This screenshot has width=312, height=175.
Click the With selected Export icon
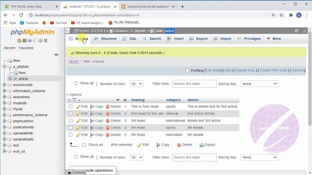point(201,145)
